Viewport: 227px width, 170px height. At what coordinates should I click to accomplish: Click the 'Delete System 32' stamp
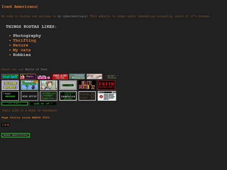click(87, 85)
